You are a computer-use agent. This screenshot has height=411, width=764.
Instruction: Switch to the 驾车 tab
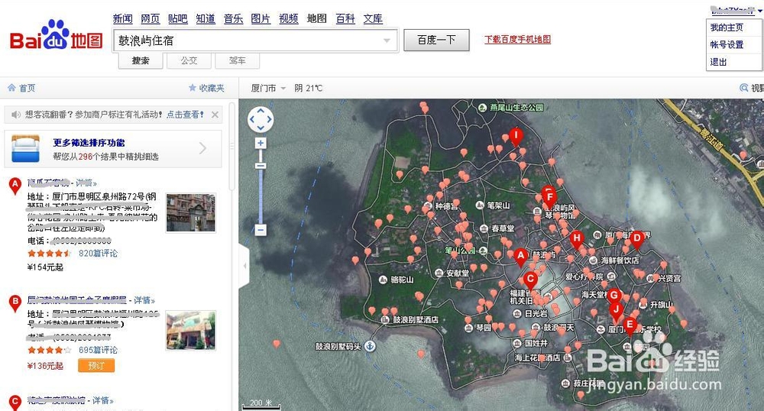click(238, 60)
